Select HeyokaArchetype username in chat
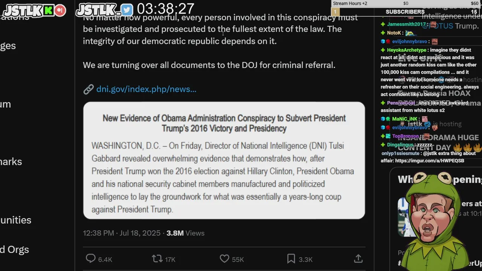482x271 pixels. coord(406,50)
